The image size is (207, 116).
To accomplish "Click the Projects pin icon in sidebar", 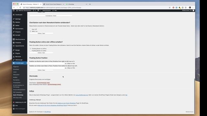I will tap(14, 32).
